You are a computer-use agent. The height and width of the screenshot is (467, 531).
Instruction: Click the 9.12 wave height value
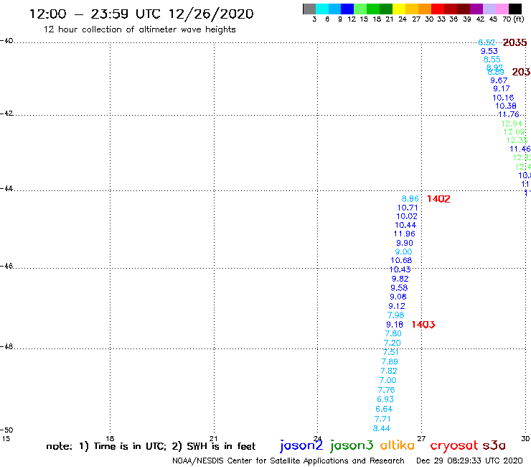click(x=397, y=306)
